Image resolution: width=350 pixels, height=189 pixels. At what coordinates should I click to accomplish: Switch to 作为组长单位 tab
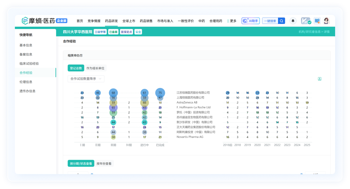point(95,68)
